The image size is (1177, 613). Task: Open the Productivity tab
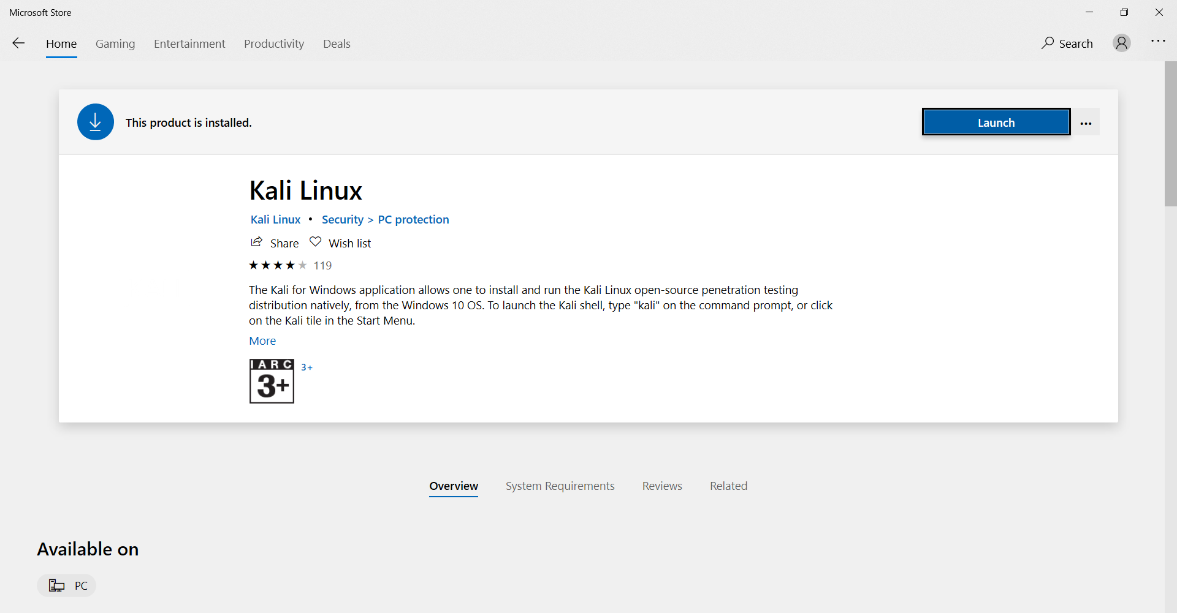(274, 43)
